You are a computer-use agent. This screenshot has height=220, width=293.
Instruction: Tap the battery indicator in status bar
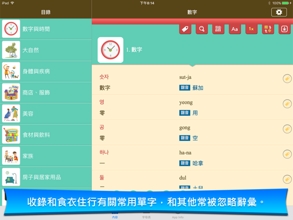(286, 3)
